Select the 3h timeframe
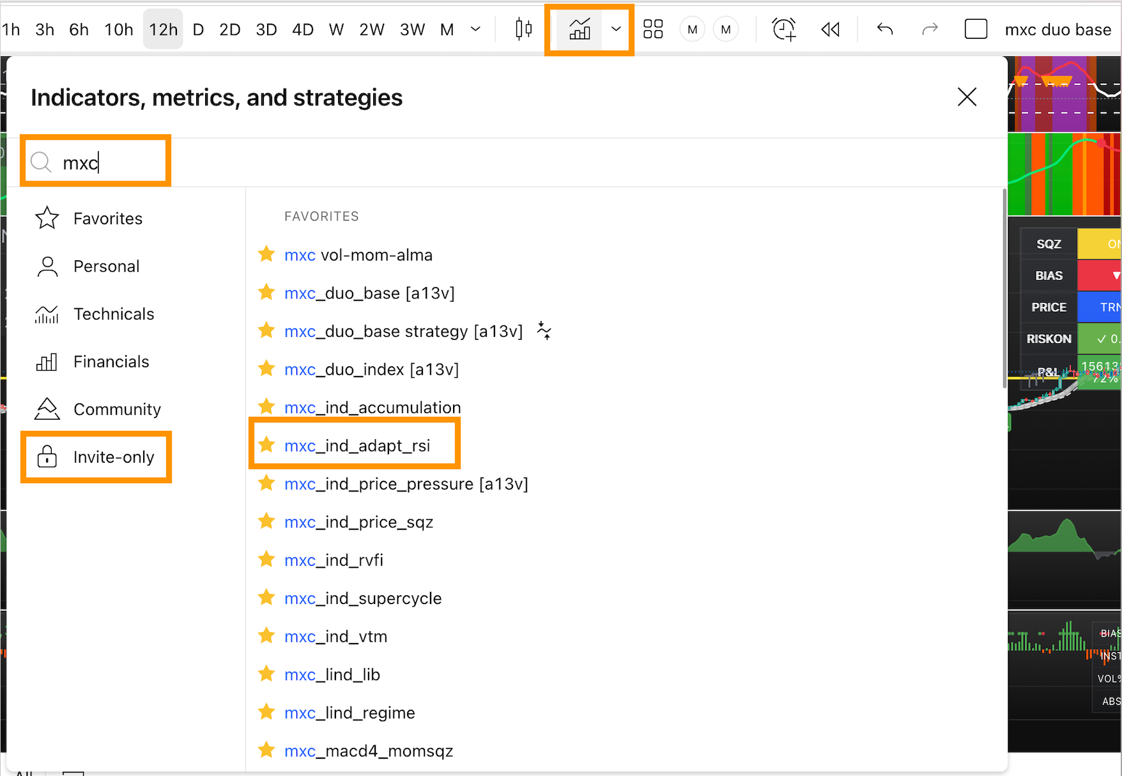This screenshot has width=1122, height=776. [45, 29]
